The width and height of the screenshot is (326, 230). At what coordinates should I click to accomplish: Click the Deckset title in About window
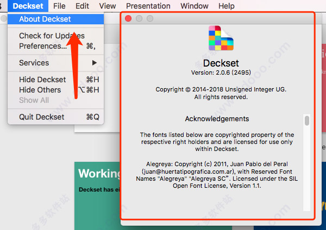click(x=221, y=63)
